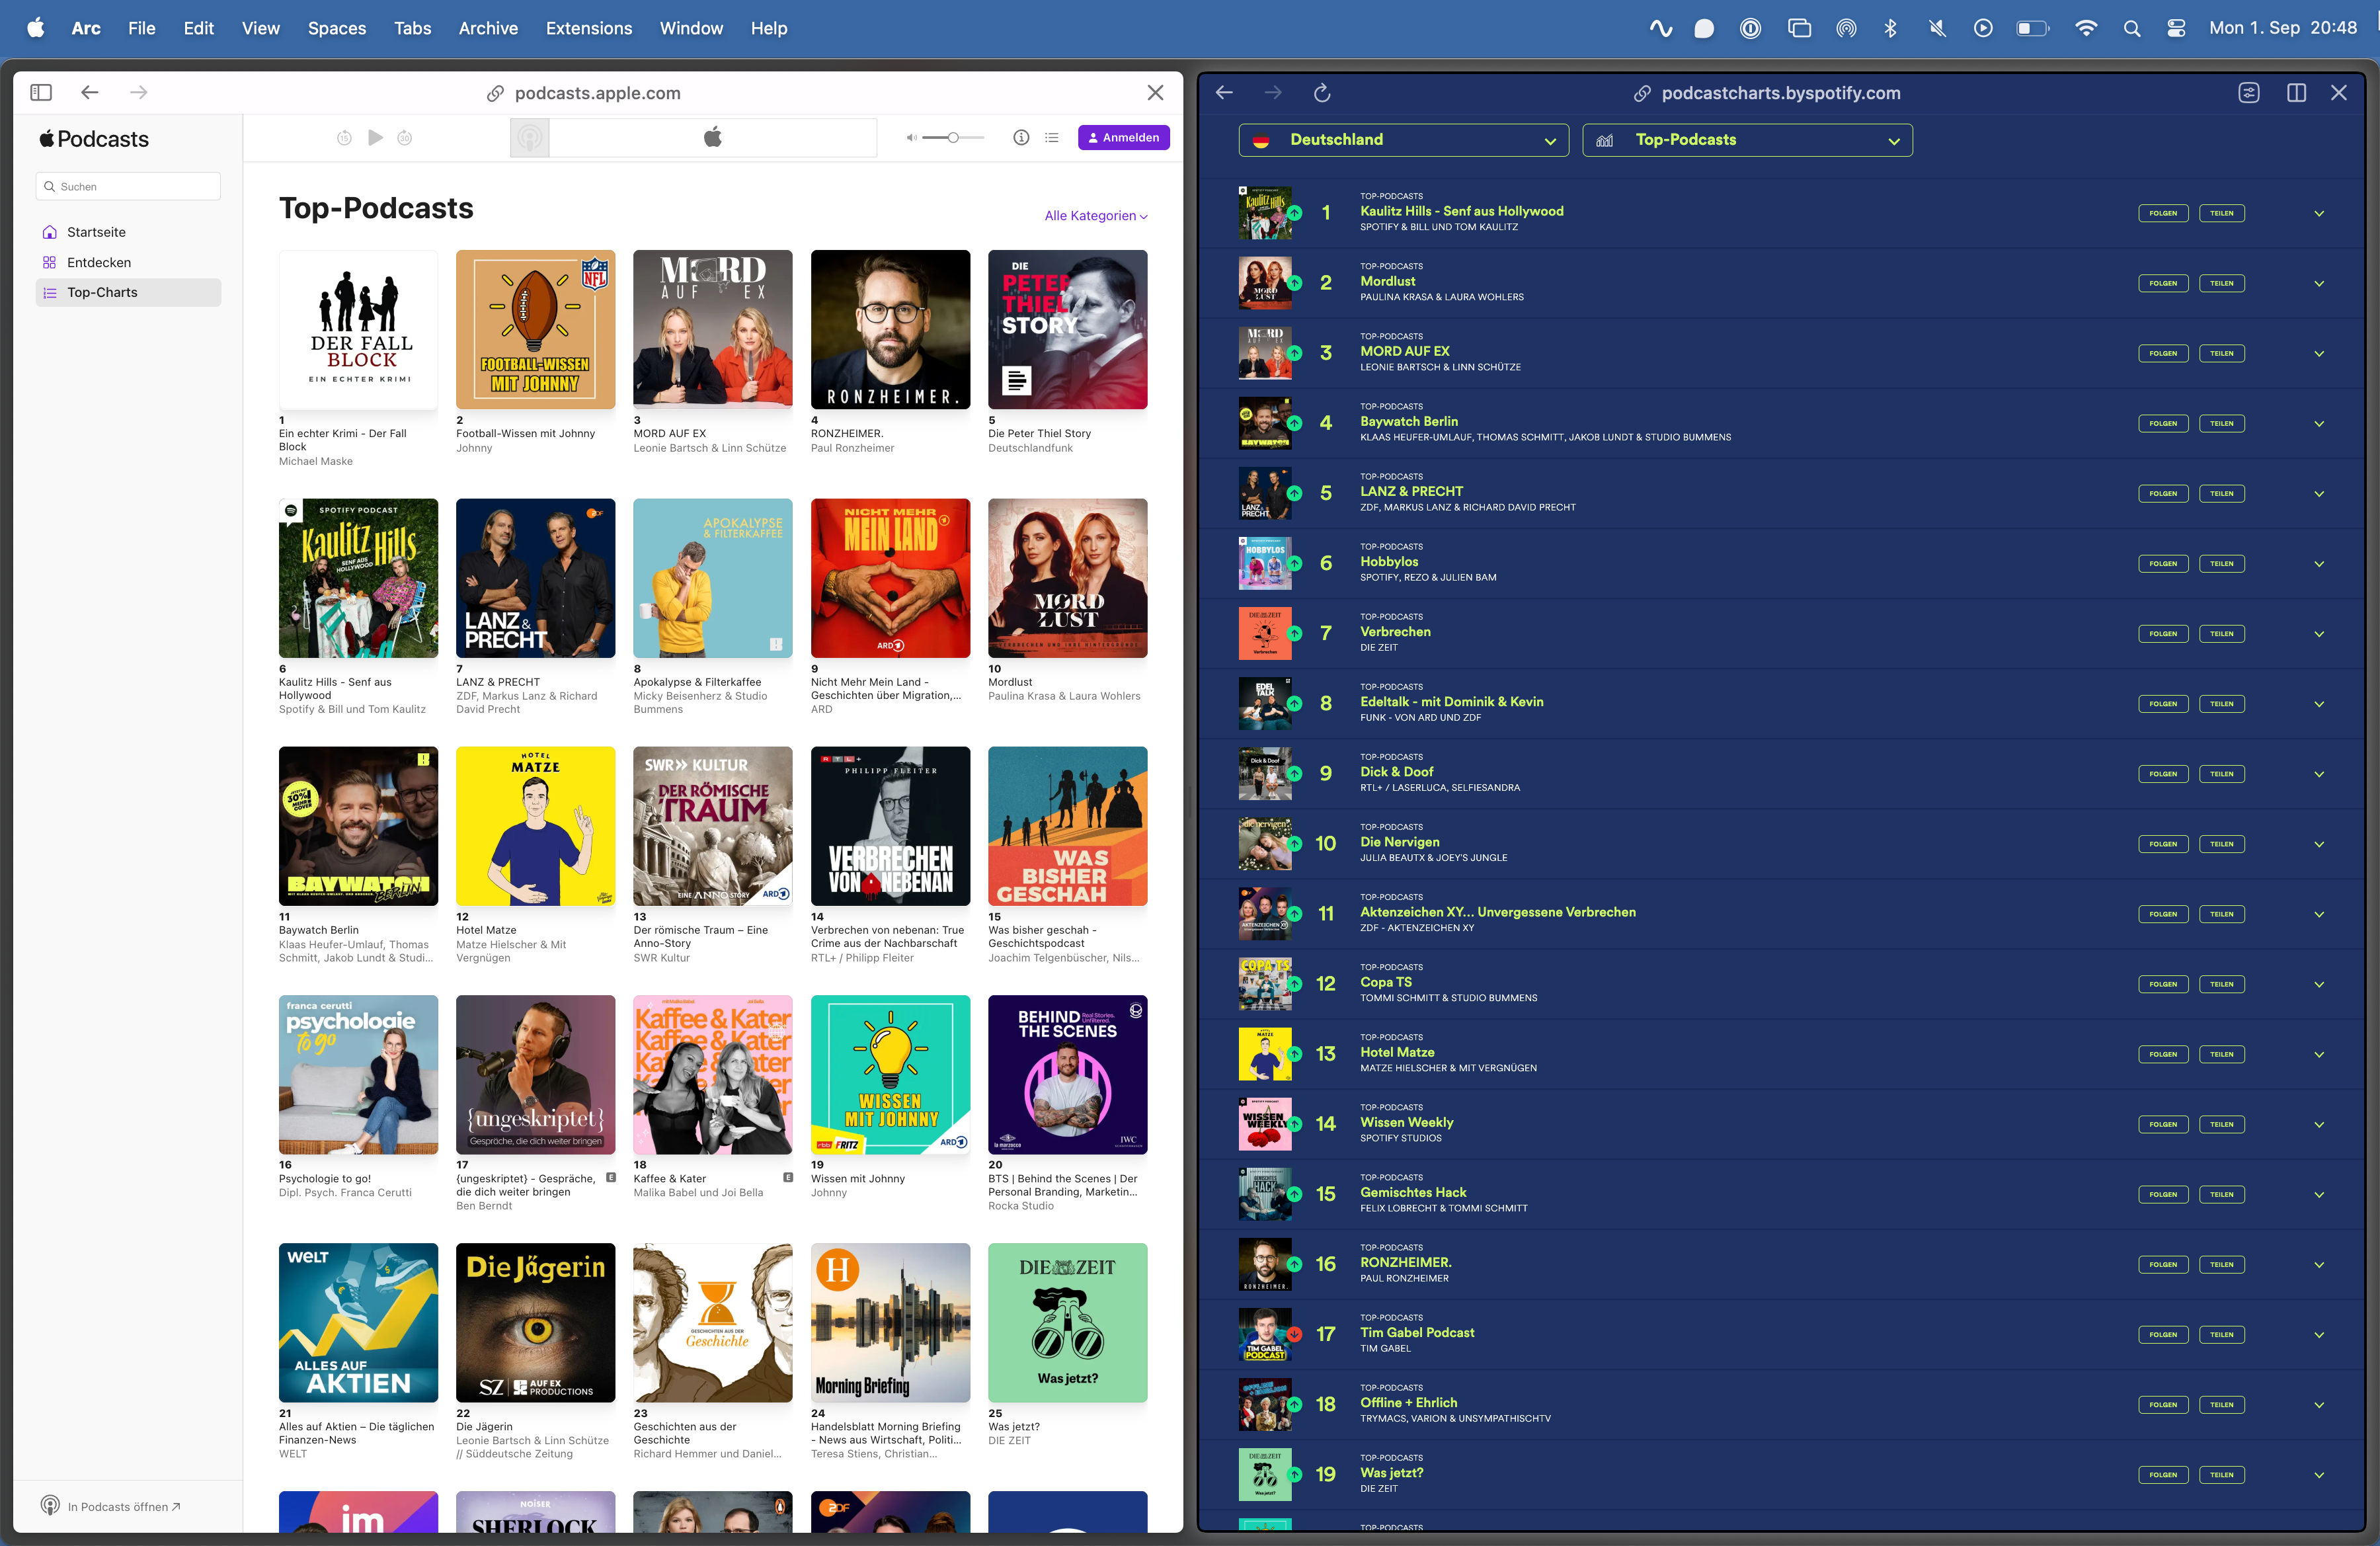
Task: Click the Aktenzeichen XY up-trend indicator
Action: (x=1294, y=914)
